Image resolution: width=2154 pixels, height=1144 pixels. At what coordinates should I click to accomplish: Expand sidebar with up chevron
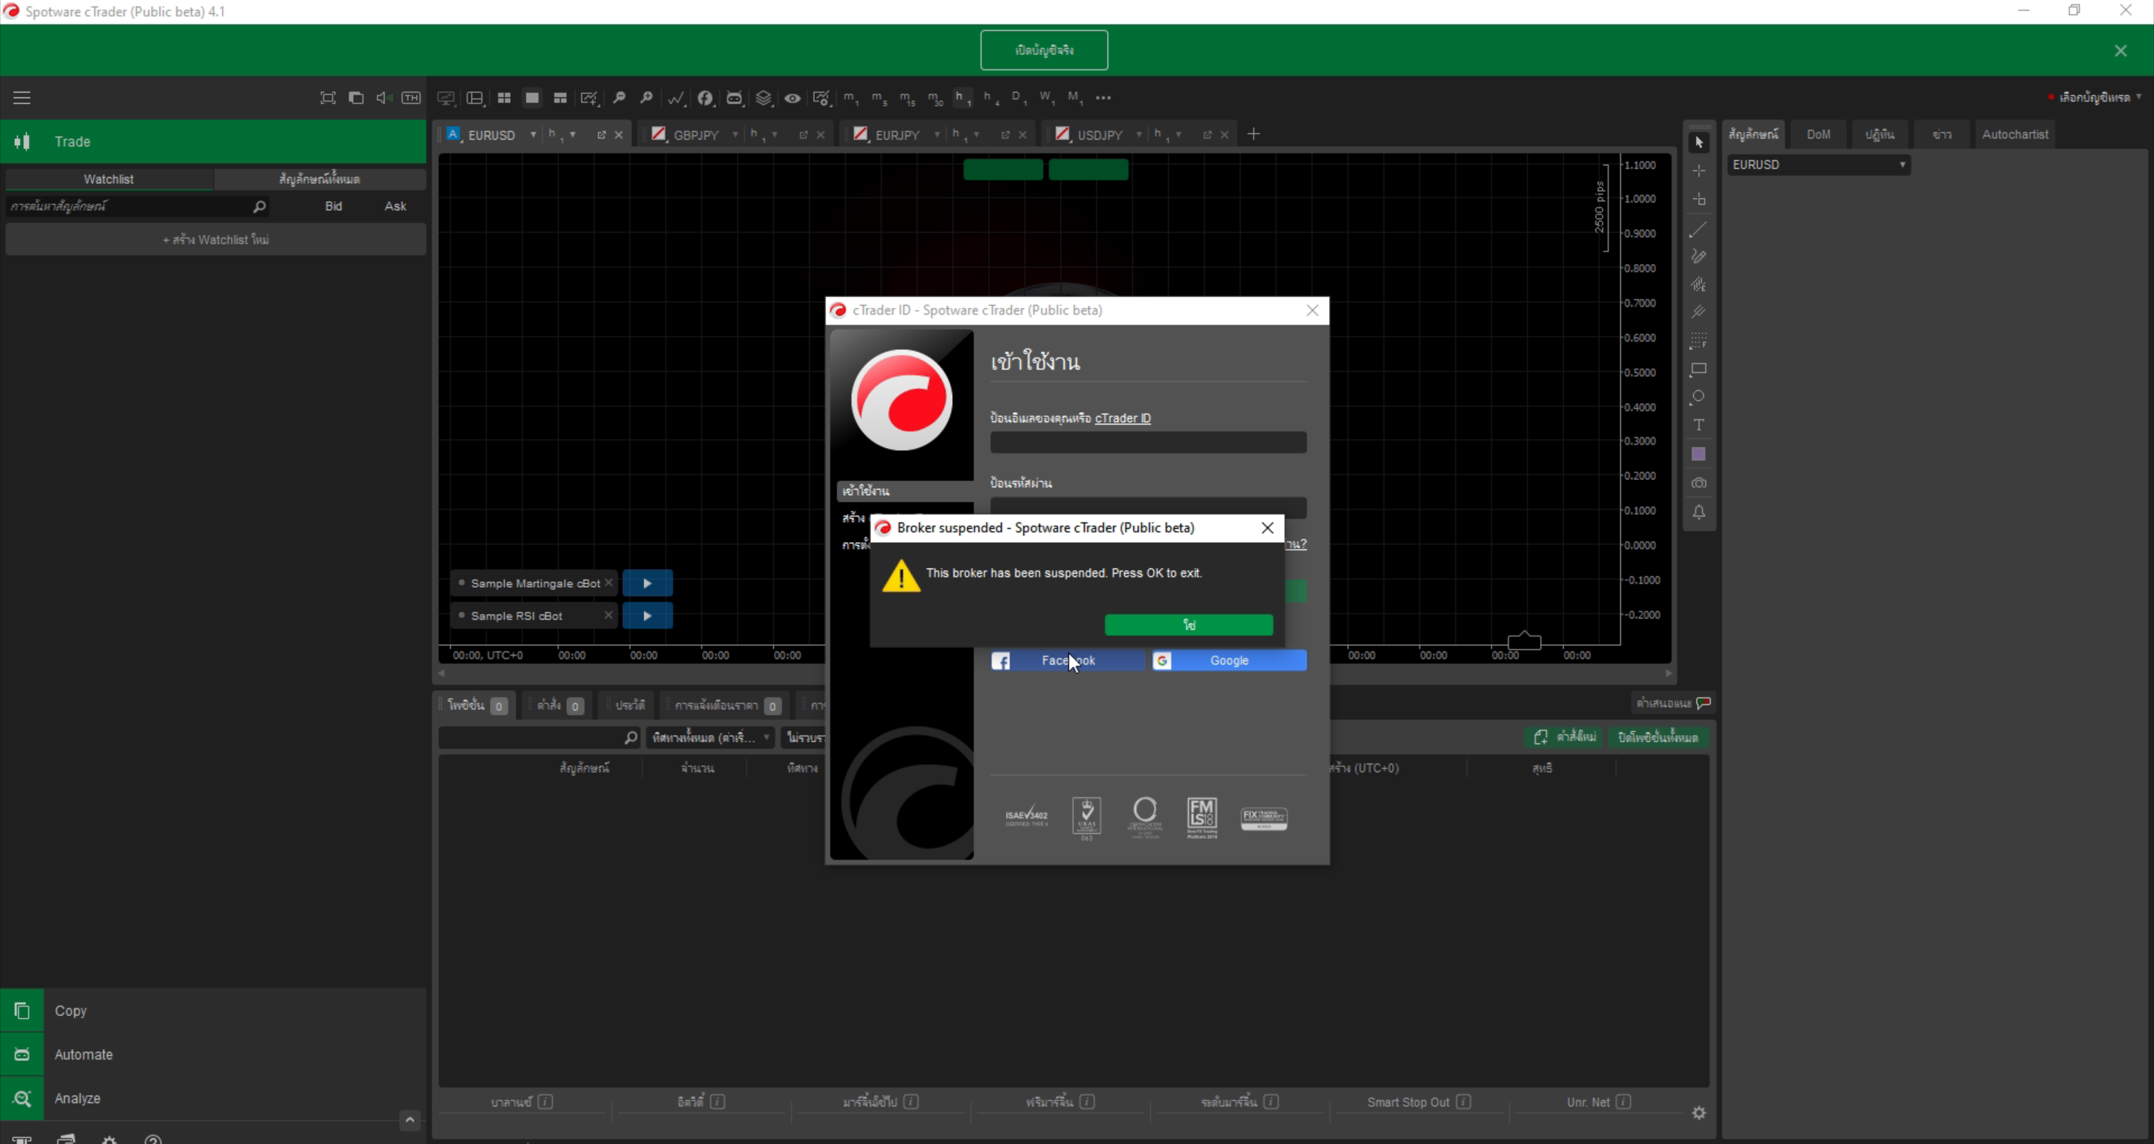[410, 1120]
